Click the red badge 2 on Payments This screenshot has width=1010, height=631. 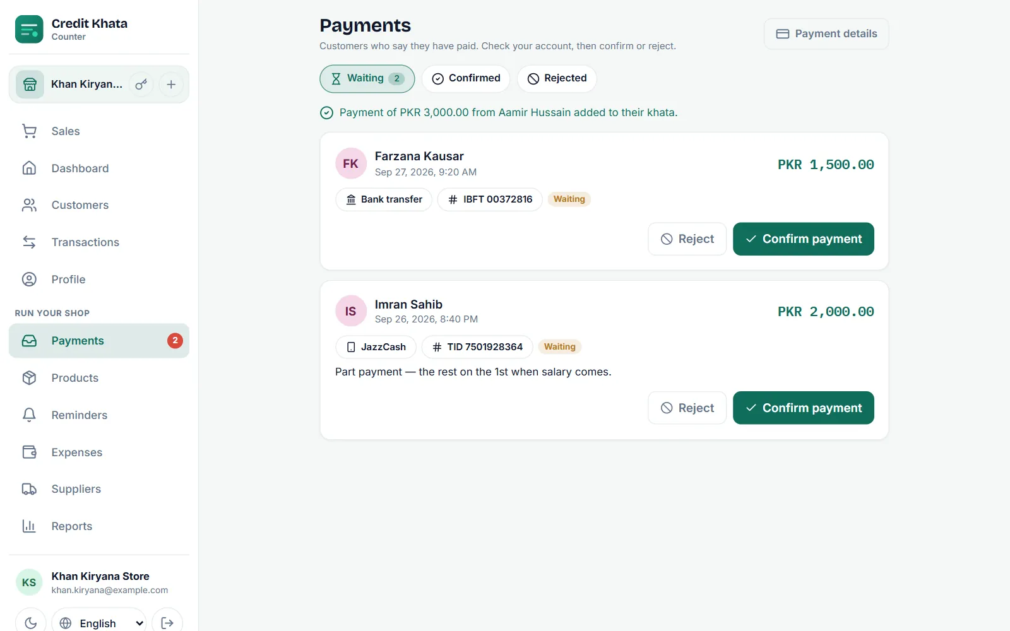[175, 341]
